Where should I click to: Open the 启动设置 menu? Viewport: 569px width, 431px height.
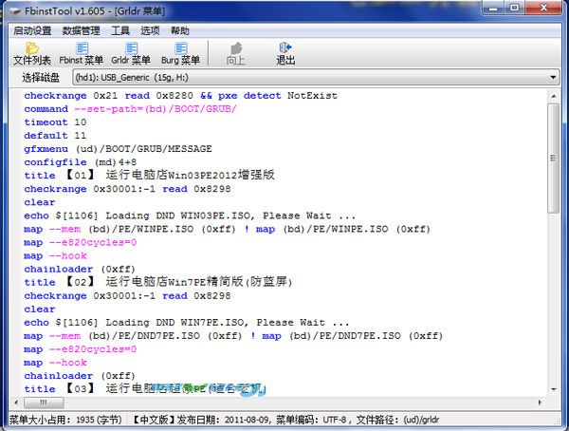coord(31,30)
